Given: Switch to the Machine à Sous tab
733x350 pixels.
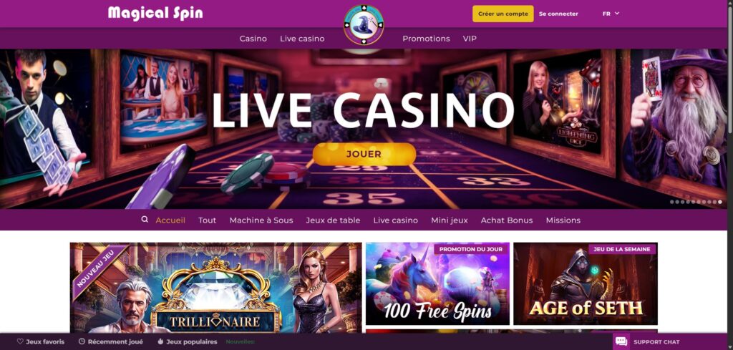Looking at the screenshot, I should pyautogui.click(x=261, y=220).
